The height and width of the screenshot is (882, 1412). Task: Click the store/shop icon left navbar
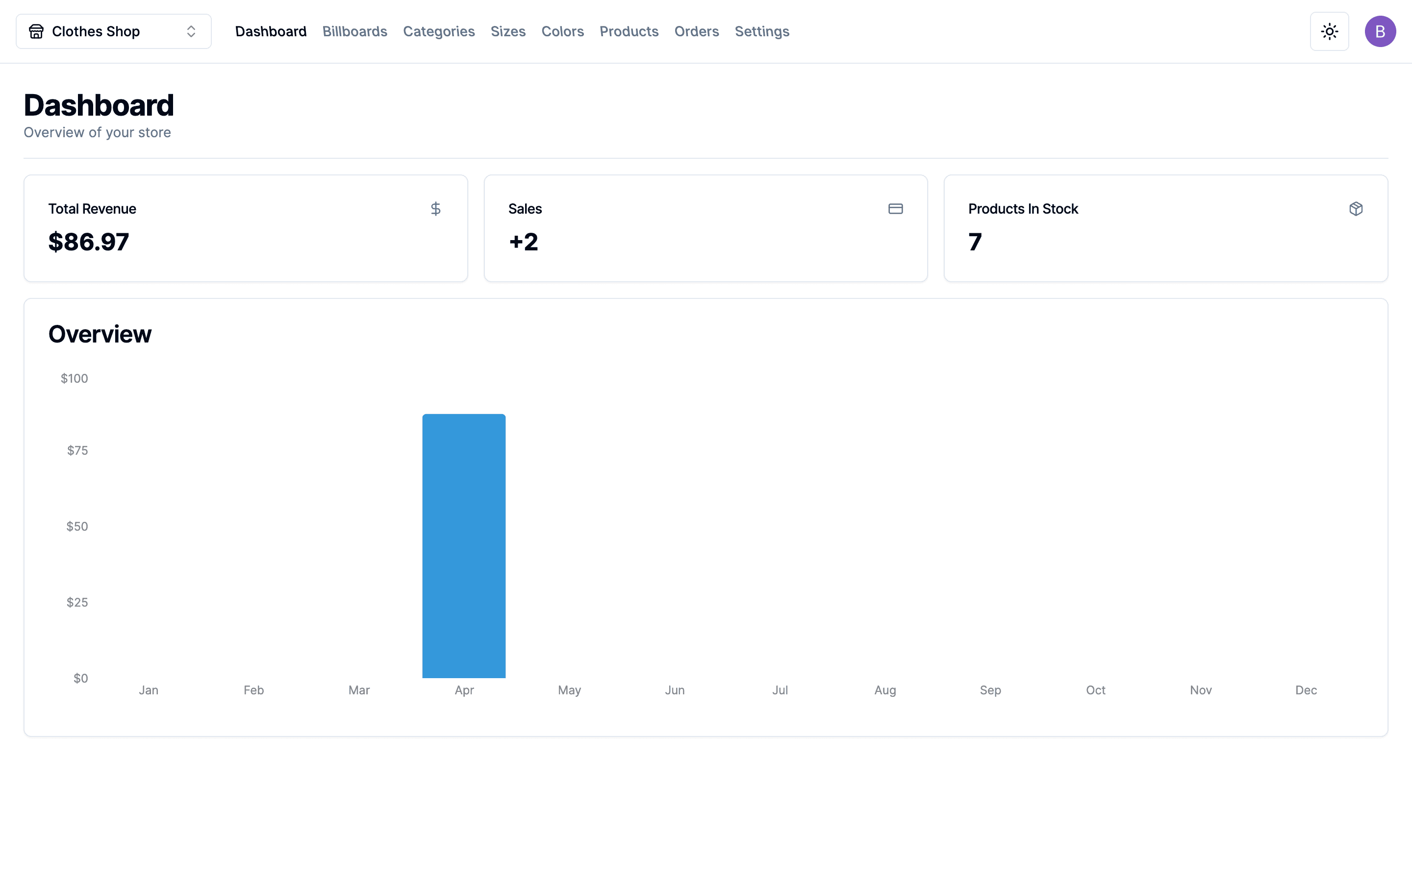pyautogui.click(x=37, y=31)
